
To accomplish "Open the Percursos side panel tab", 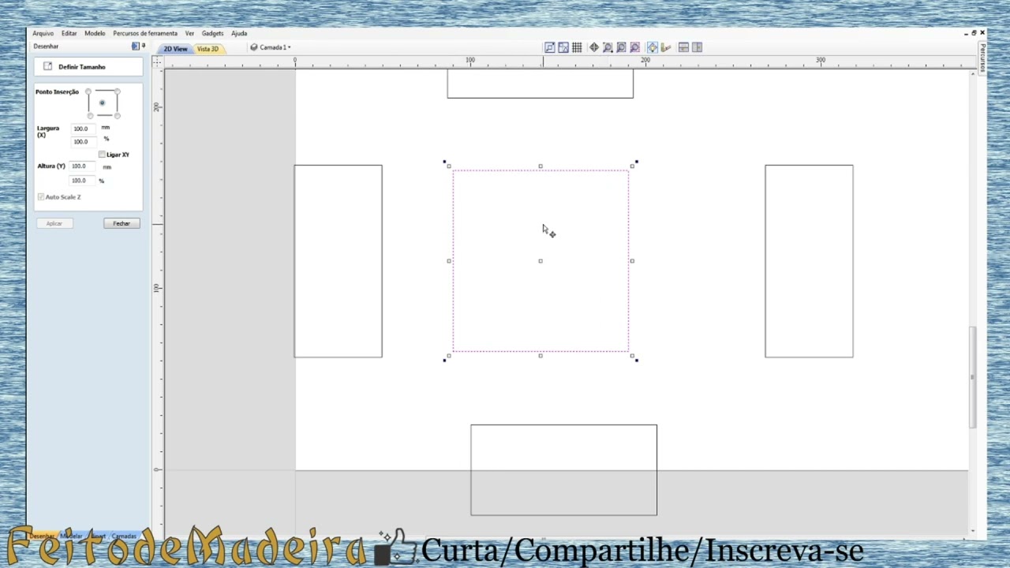I will click(982, 58).
